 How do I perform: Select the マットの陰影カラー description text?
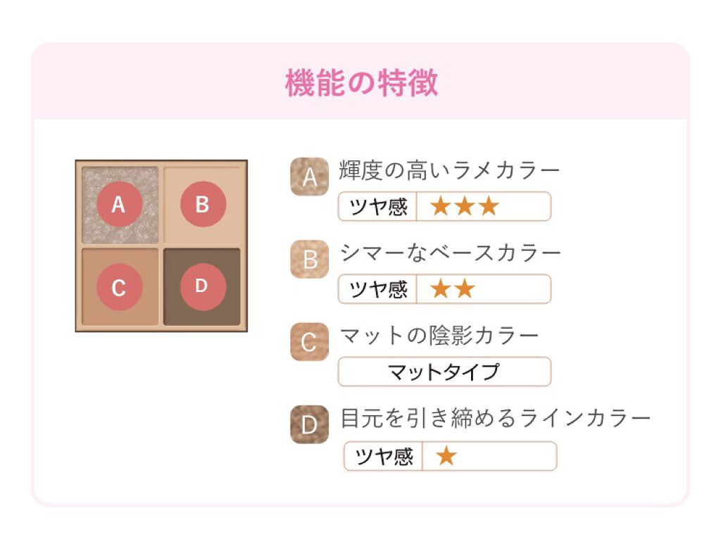pyautogui.click(x=439, y=336)
